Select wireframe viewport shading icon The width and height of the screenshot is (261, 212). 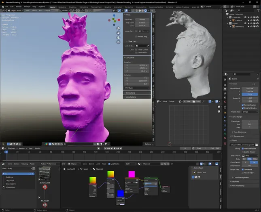pos(137,10)
